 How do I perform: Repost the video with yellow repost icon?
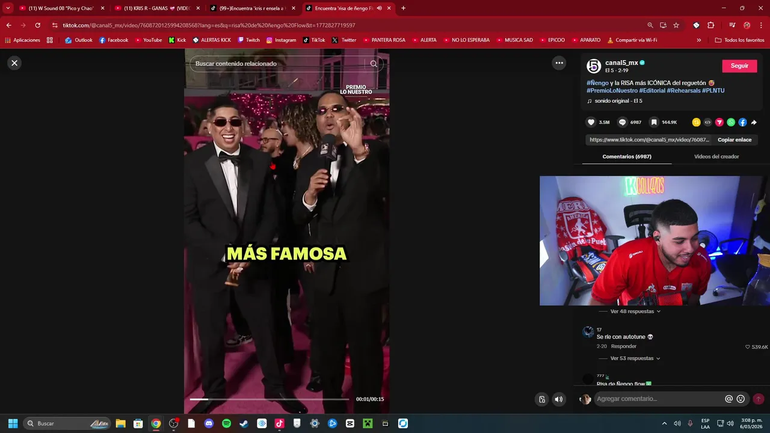(696, 122)
